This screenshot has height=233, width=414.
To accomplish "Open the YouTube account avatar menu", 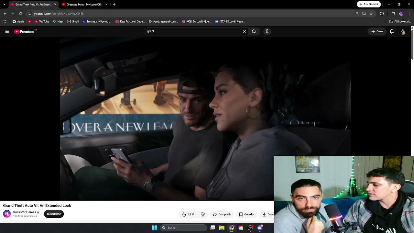I will click(x=403, y=31).
